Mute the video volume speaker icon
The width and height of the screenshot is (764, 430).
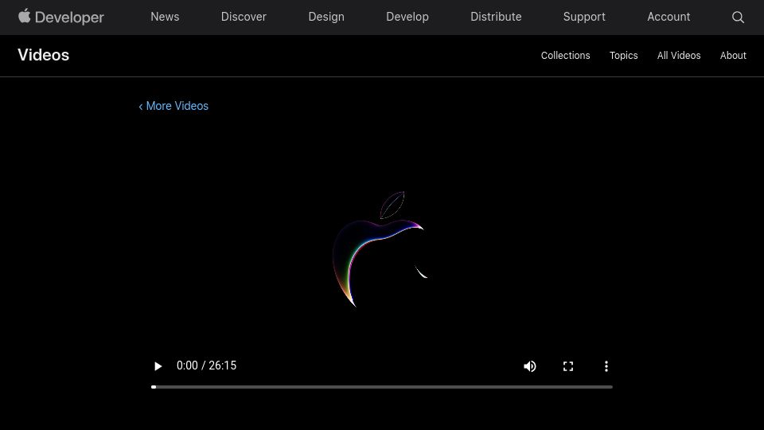[x=530, y=366]
